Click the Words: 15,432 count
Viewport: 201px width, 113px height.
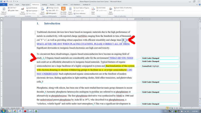coord(15,108)
